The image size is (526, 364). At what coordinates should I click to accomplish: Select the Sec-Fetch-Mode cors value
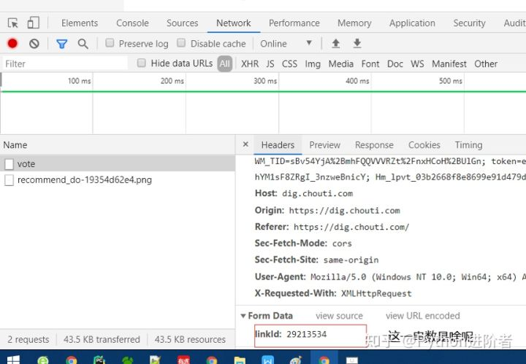(342, 244)
